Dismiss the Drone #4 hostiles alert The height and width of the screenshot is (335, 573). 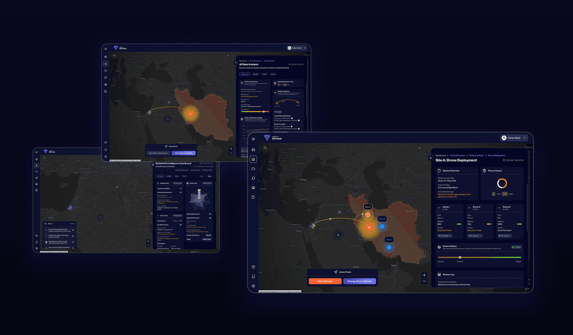click(73, 230)
